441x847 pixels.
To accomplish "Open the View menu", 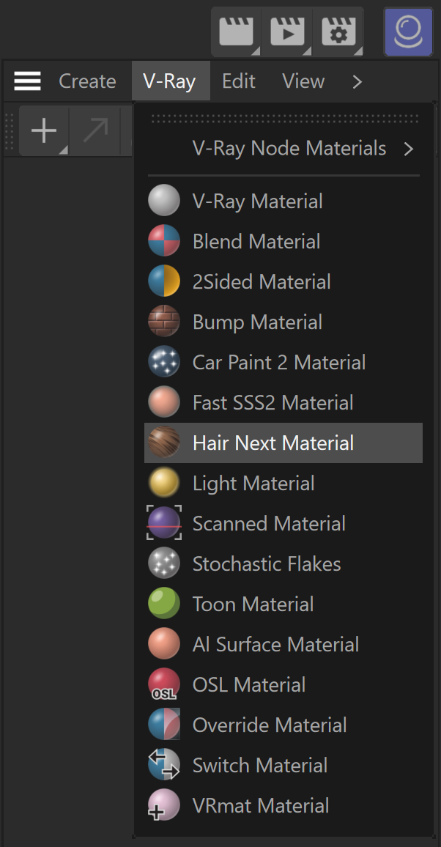I will tap(303, 81).
